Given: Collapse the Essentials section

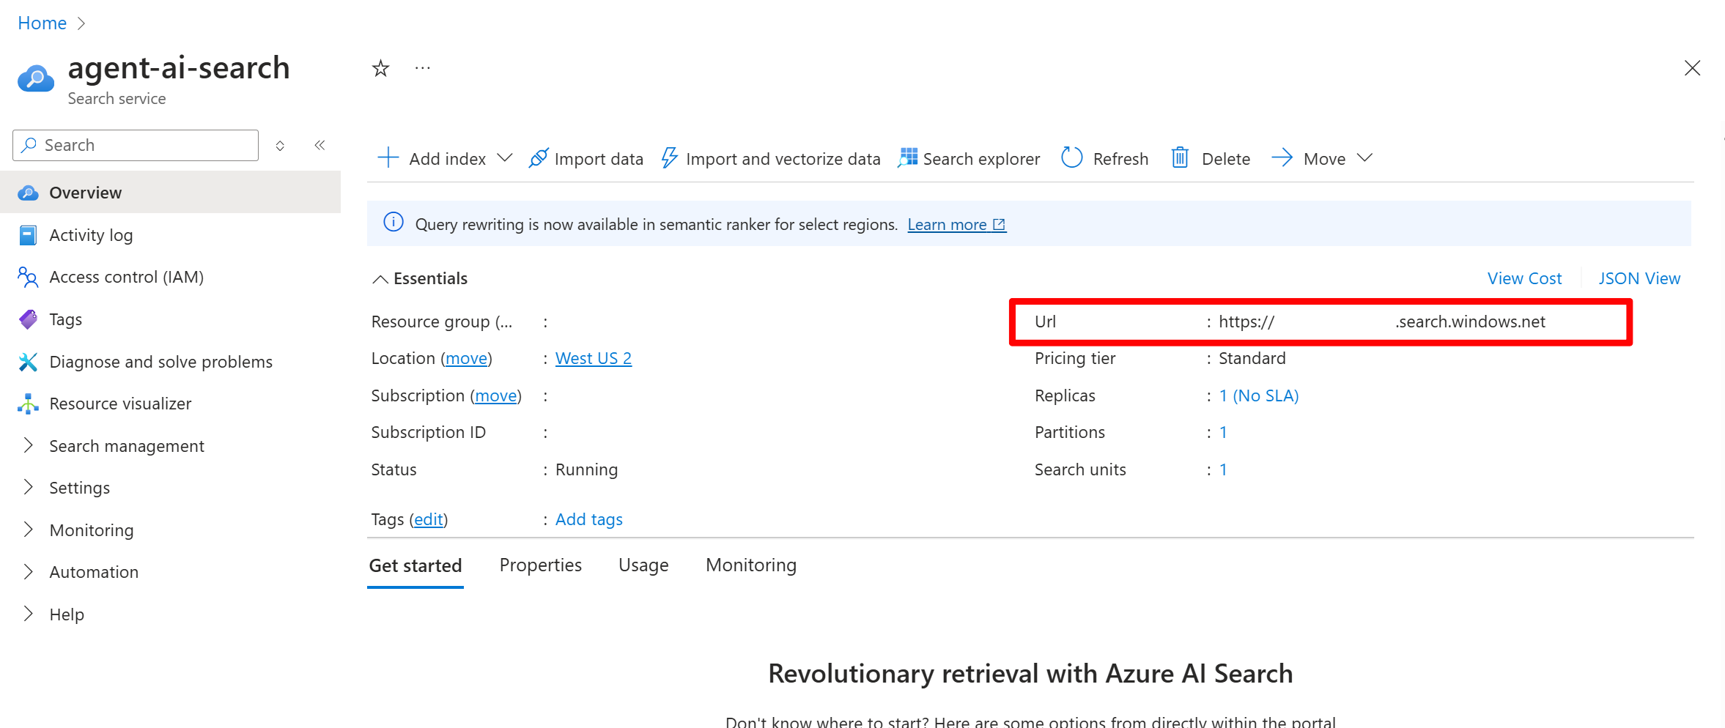Looking at the screenshot, I should 380,278.
